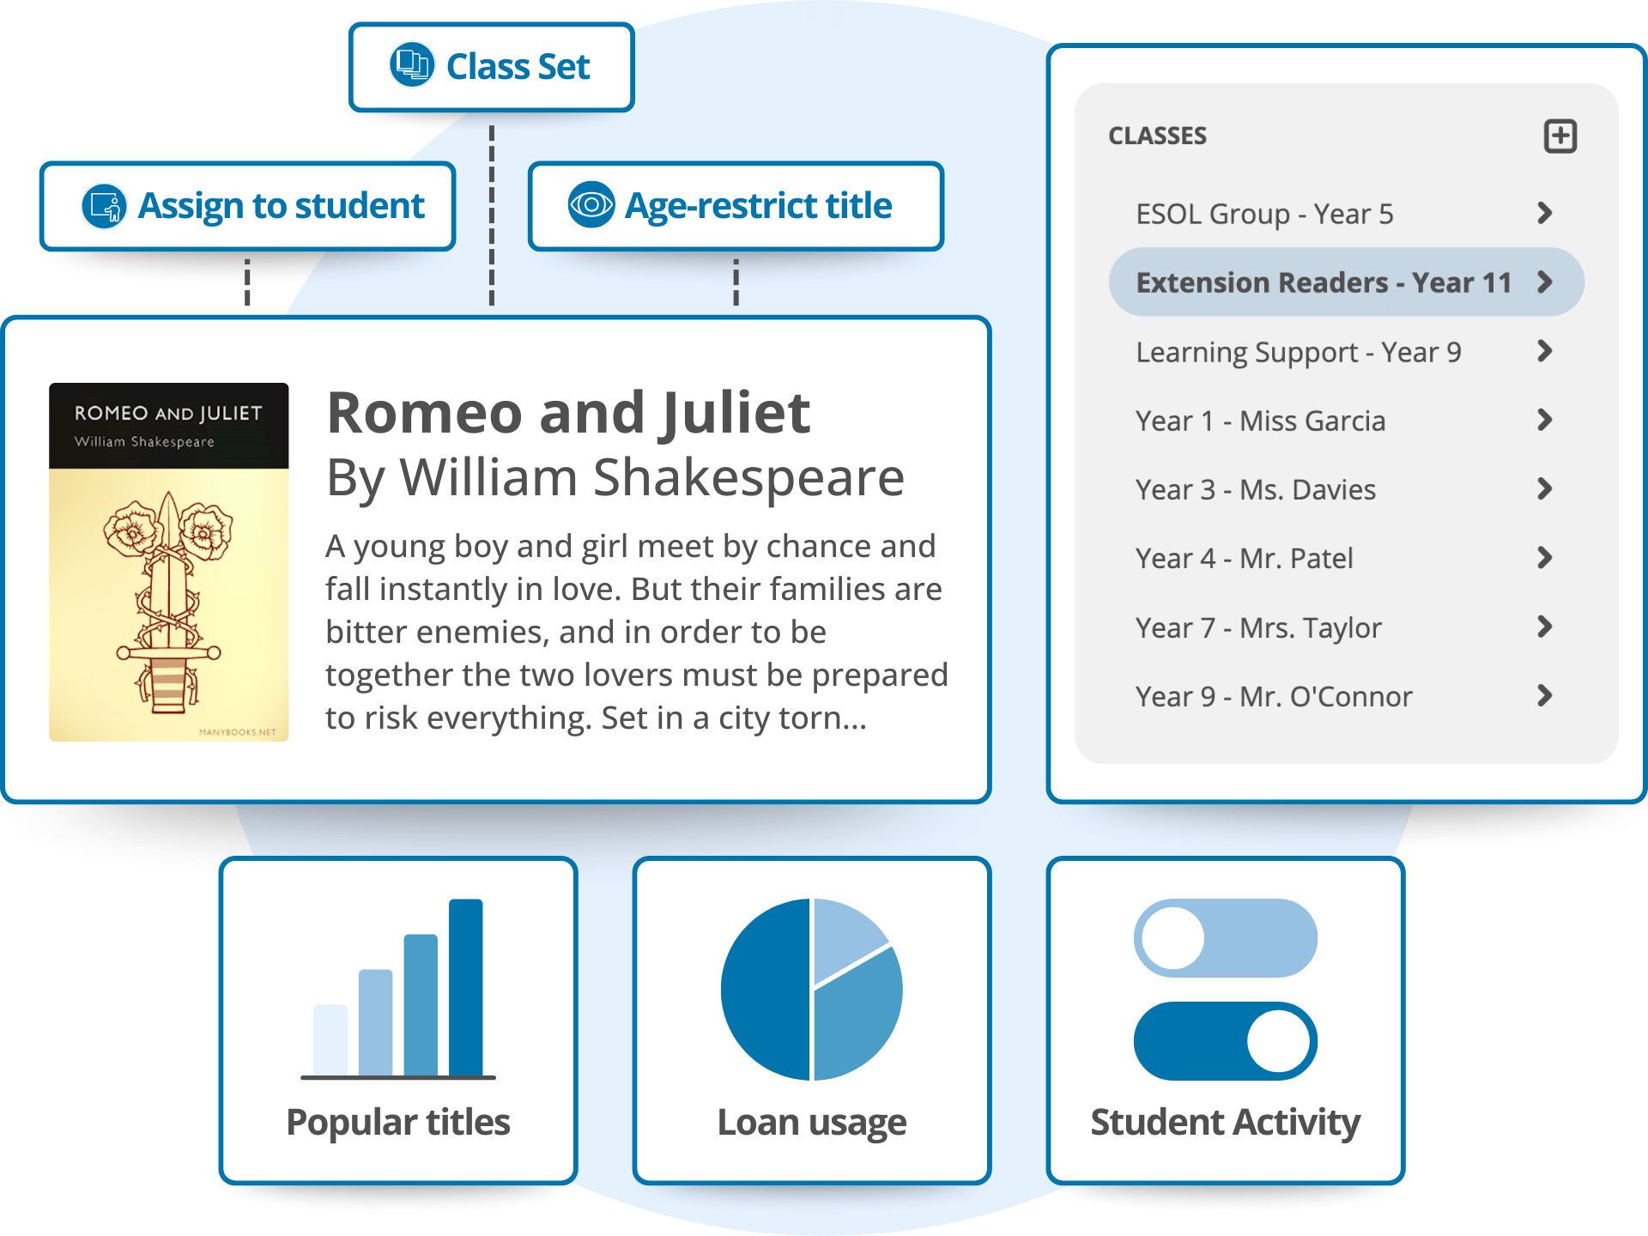Click the Age-restrict title button

735,206
